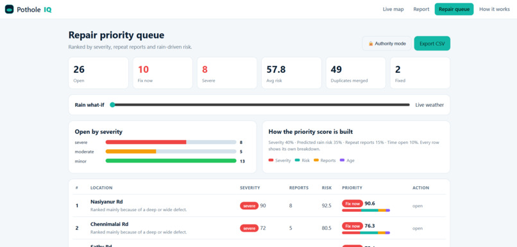This screenshot has height=247, width=517.
Task: Click the Live weather label
Action: 429,105
